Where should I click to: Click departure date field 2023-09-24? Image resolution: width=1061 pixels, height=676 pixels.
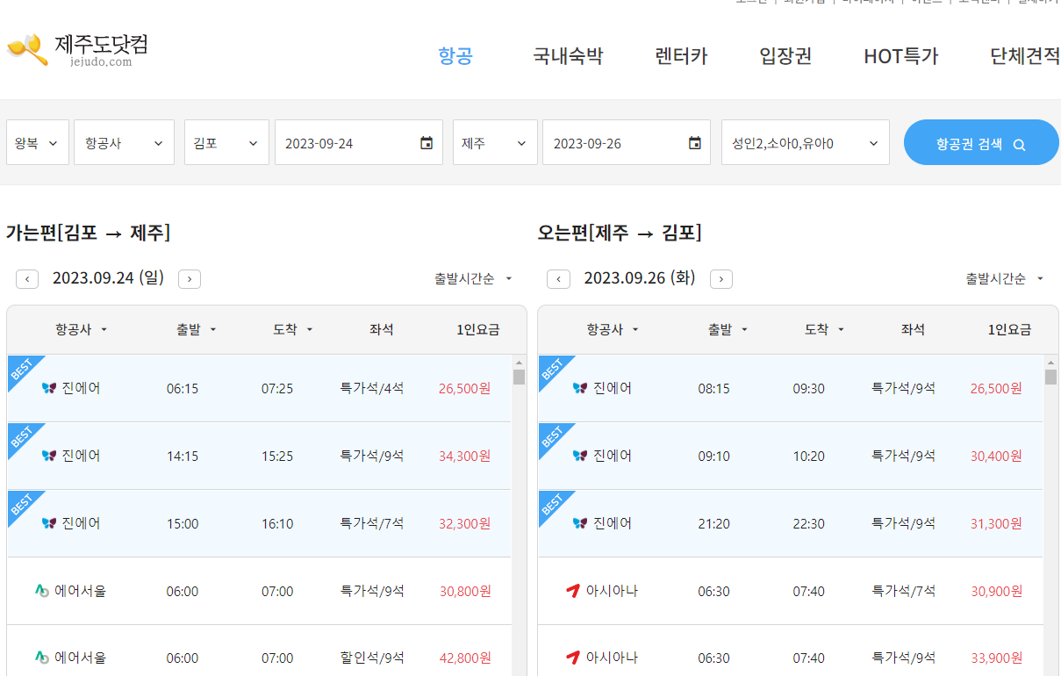pos(359,142)
